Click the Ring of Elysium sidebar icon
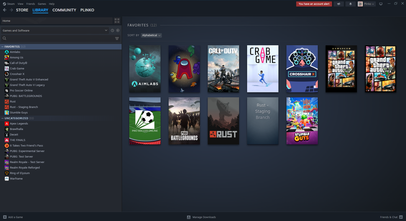 7,173
